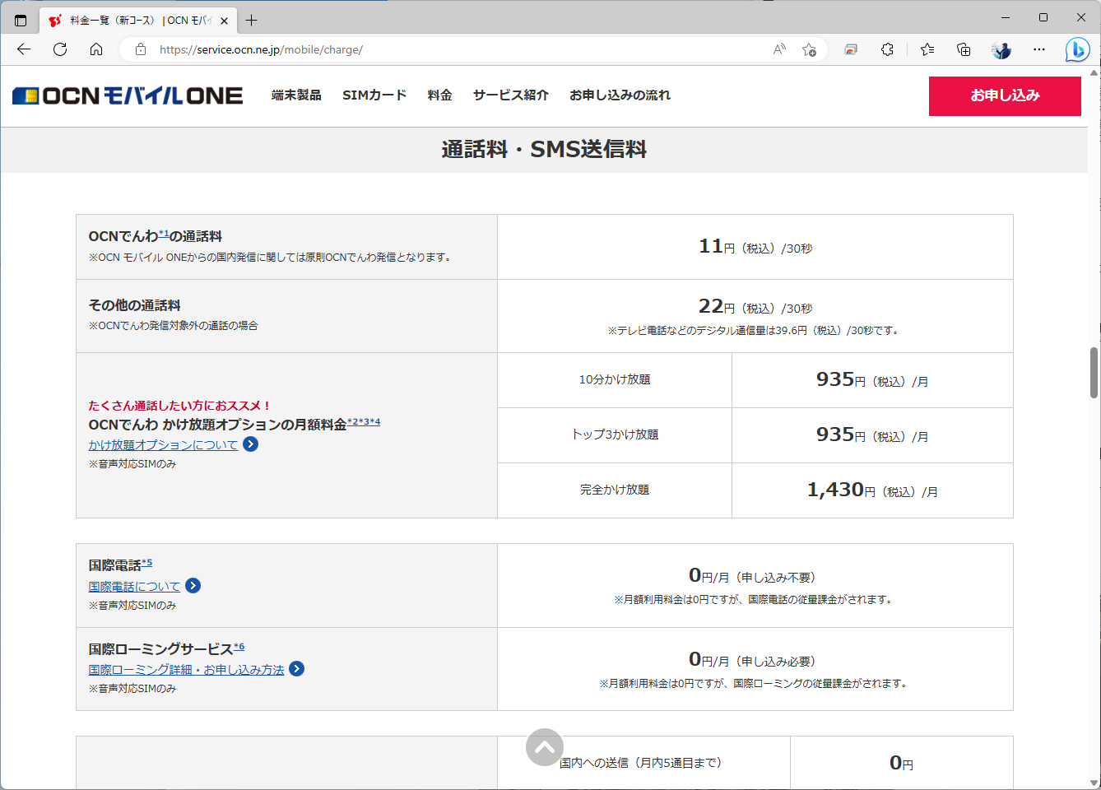Click the 22円（税込）/30秒 price
Screen dimensions: 1101x790
pyautogui.click(x=755, y=307)
